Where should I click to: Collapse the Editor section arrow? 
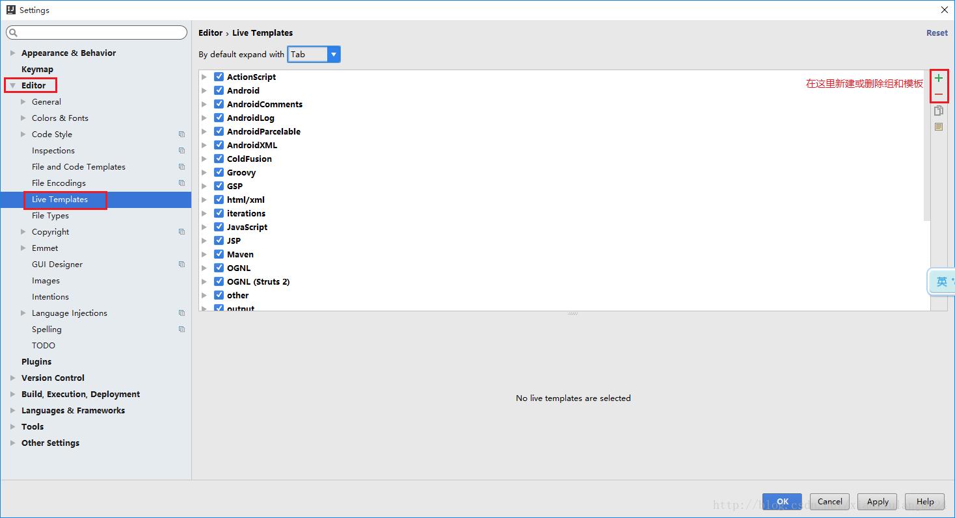click(x=12, y=86)
